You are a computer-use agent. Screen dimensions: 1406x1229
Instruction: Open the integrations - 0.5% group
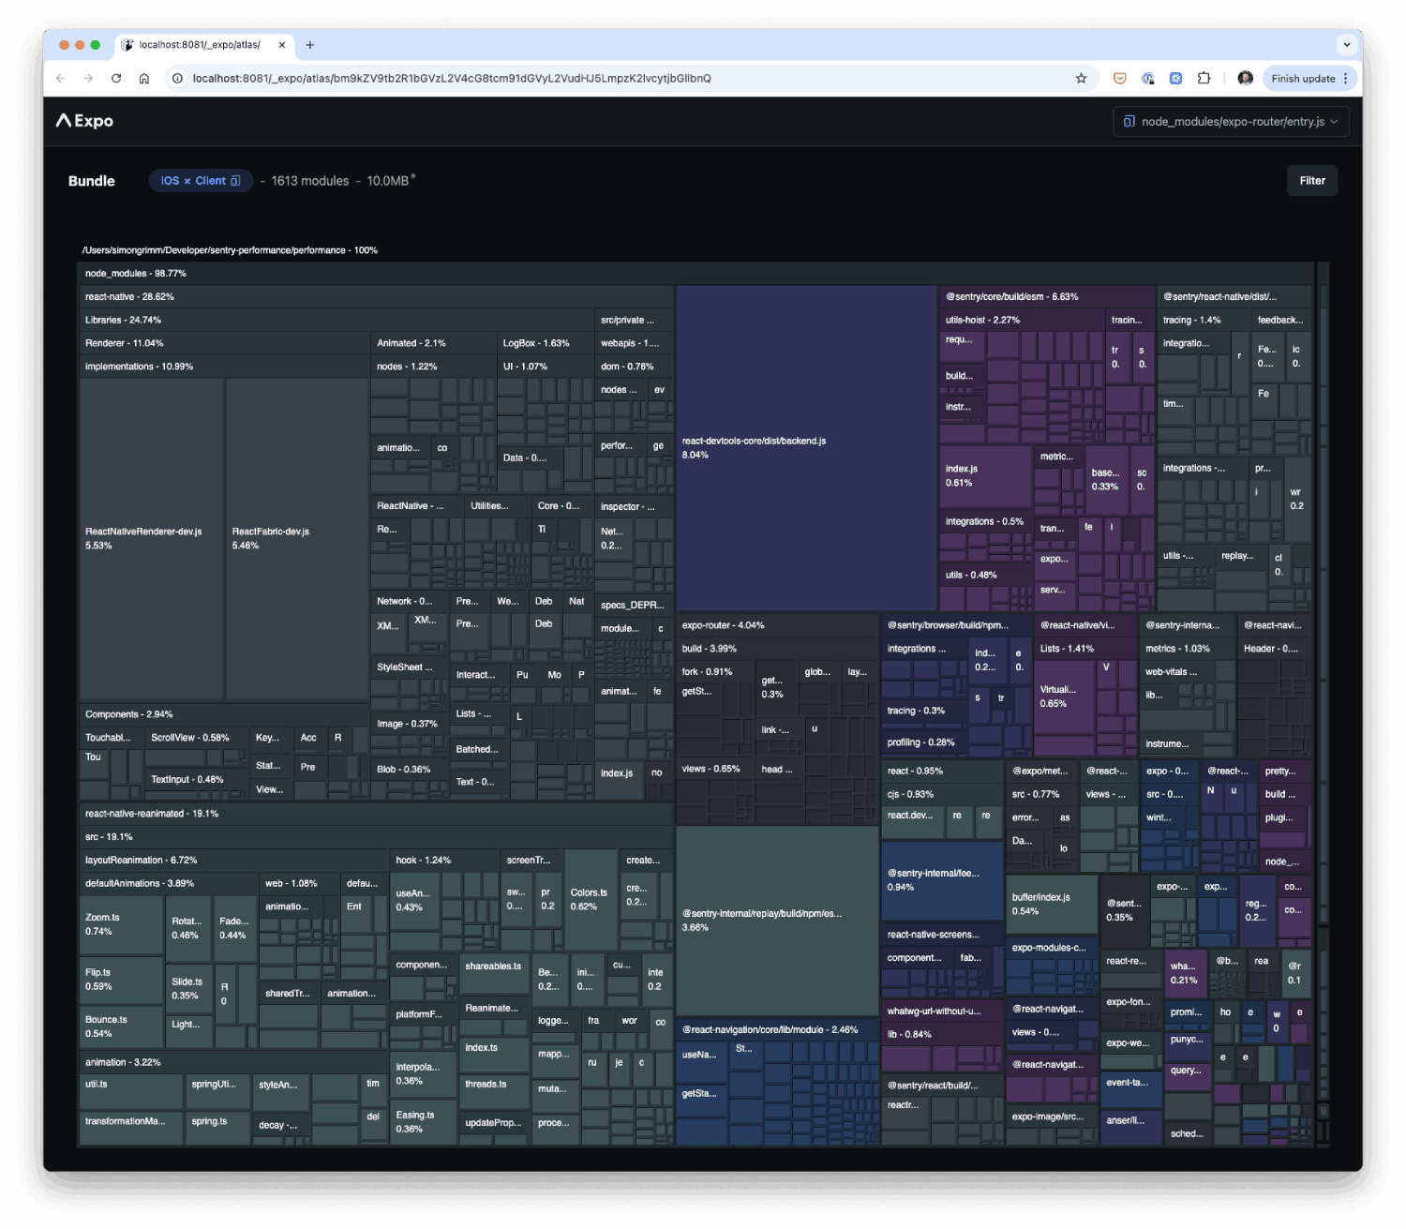click(x=986, y=522)
